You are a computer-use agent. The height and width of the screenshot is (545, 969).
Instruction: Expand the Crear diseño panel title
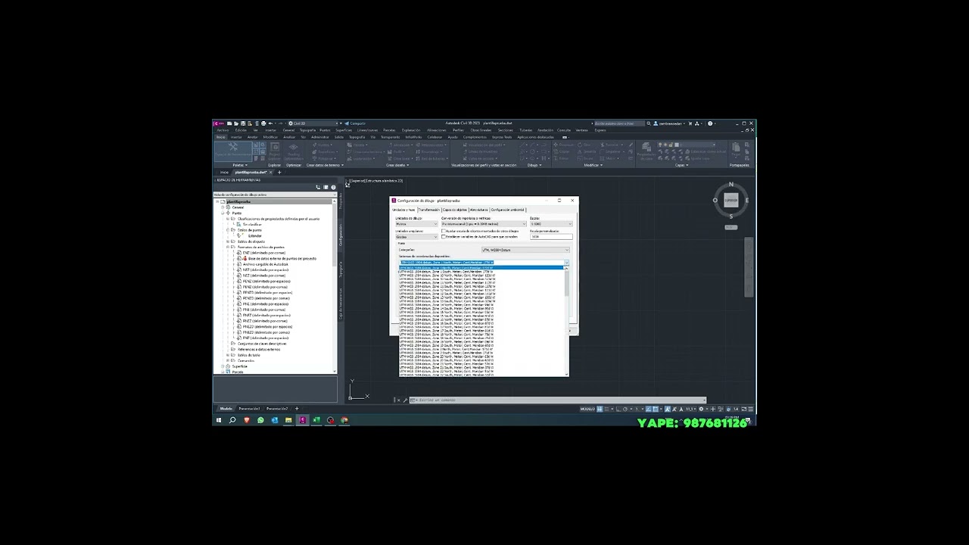pos(397,165)
